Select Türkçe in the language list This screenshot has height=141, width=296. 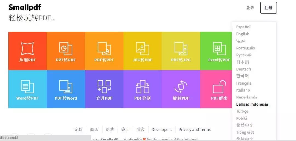click(x=242, y=111)
